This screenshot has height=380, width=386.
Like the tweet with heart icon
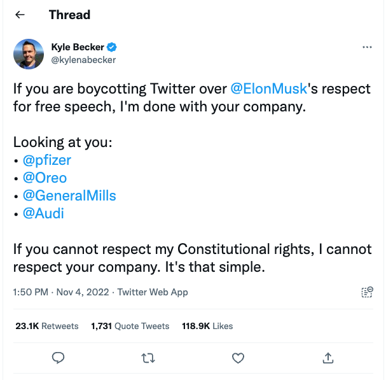238,358
